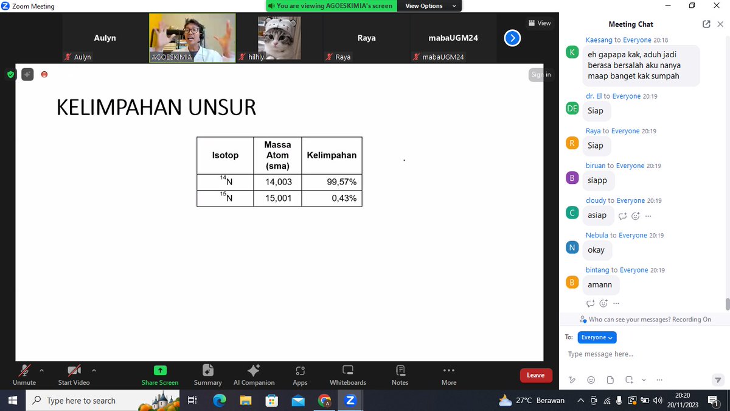Click the "Siap" message from Raya
The image size is (730, 411).
tap(596, 146)
